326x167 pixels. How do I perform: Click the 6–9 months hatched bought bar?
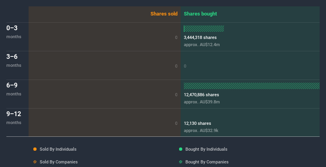[252, 86]
